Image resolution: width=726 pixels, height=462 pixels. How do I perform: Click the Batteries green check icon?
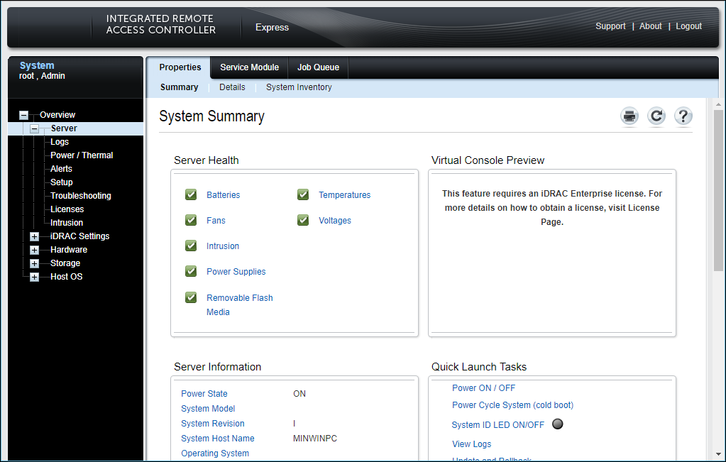coord(191,194)
